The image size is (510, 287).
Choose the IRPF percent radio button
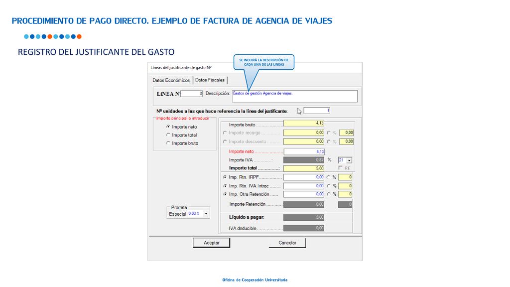[x=329, y=177]
